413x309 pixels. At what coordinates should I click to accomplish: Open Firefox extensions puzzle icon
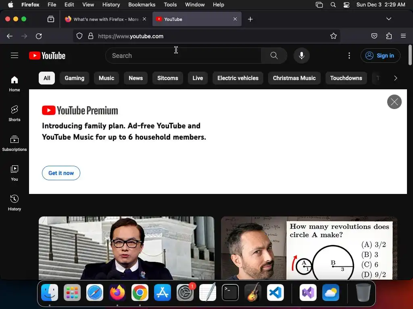pyautogui.click(x=389, y=36)
